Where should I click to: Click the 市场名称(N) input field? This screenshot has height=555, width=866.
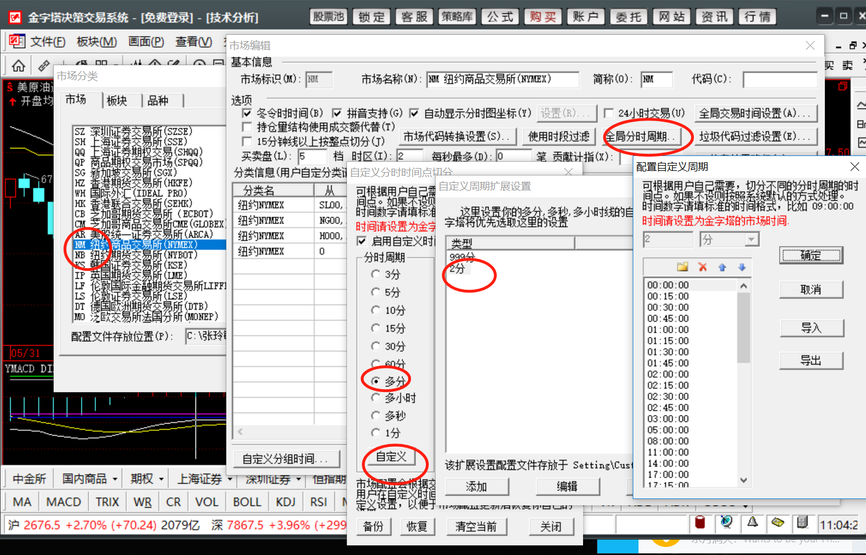pos(503,79)
